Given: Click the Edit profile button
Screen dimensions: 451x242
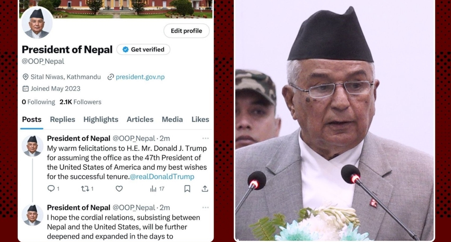Looking at the screenshot, I should click(x=186, y=31).
